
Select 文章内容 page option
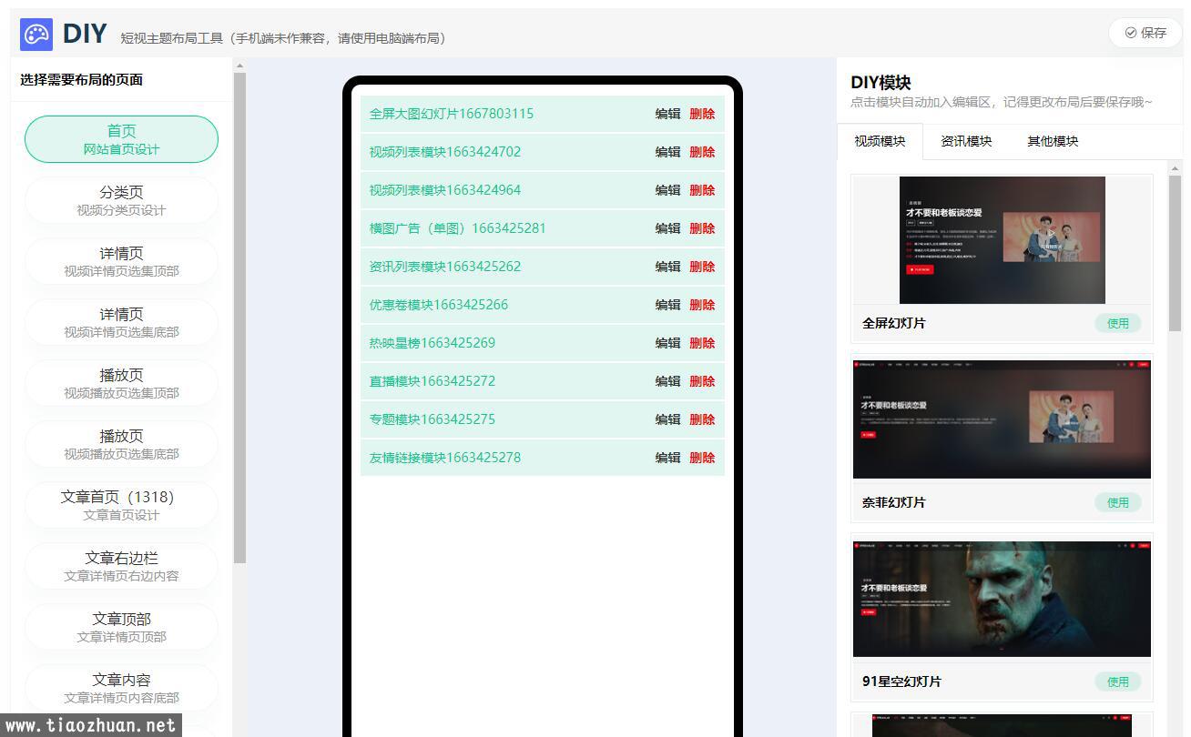(121, 688)
